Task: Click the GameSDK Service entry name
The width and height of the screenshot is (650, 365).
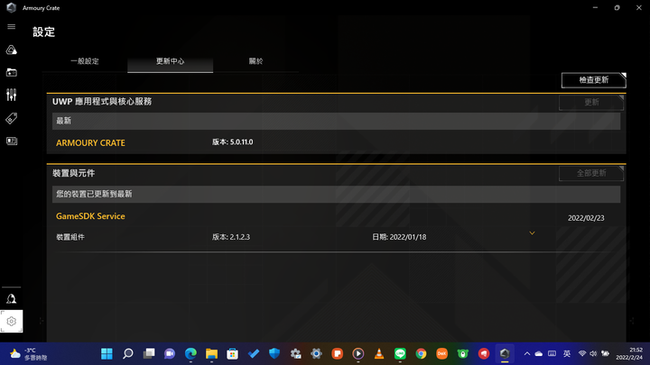Action: pyautogui.click(x=90, y=216)
